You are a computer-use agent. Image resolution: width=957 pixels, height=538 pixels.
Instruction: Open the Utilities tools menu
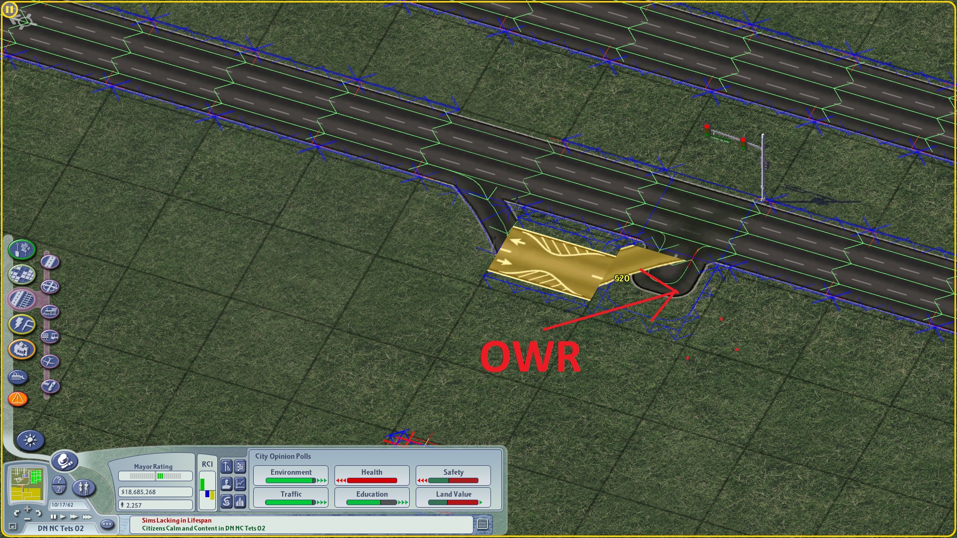click(22, 324)
